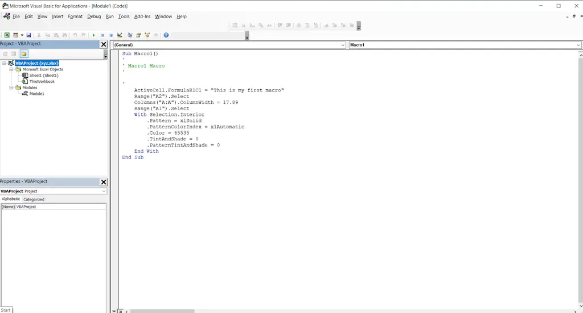Click the View Code icon in Project panel
The image size is (583, 313).
(5, 54)
